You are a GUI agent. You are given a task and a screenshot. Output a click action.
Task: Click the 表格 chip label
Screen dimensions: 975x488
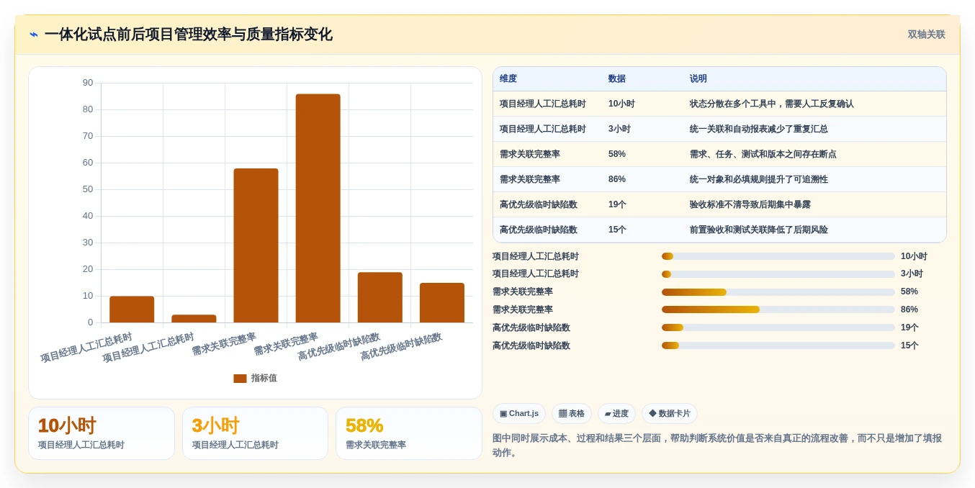click(x=577, y=414)
